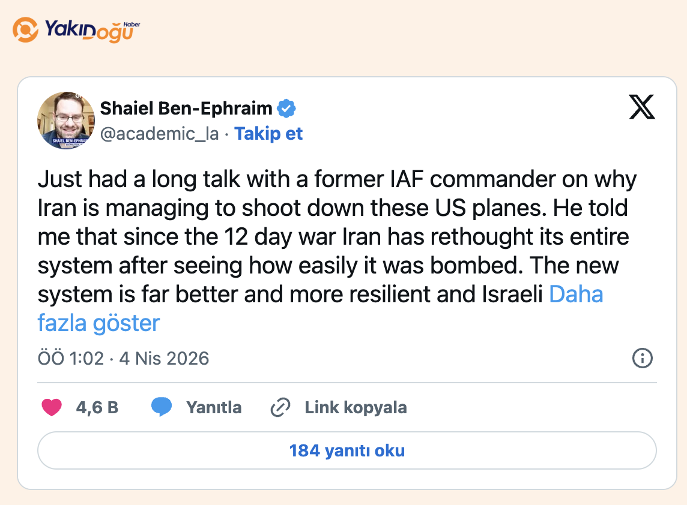Image resolution: width=687 pixels, height=505 pixels.
Task: Click the 4,6 B like count
Action: click(97, 408)
